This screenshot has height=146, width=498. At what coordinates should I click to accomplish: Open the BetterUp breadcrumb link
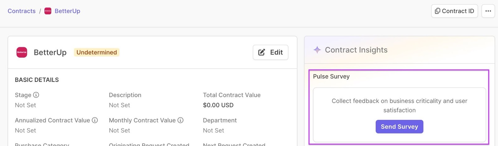point(67,11)
